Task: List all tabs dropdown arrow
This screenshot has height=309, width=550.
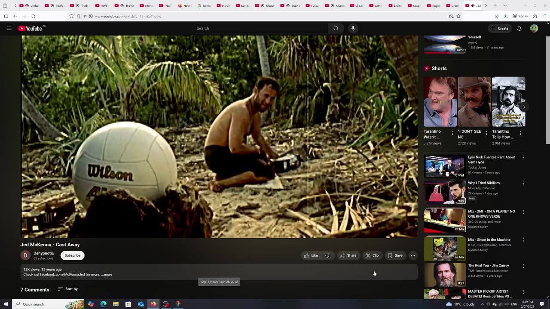Action: pyautogui.click(x=505, y=6)
